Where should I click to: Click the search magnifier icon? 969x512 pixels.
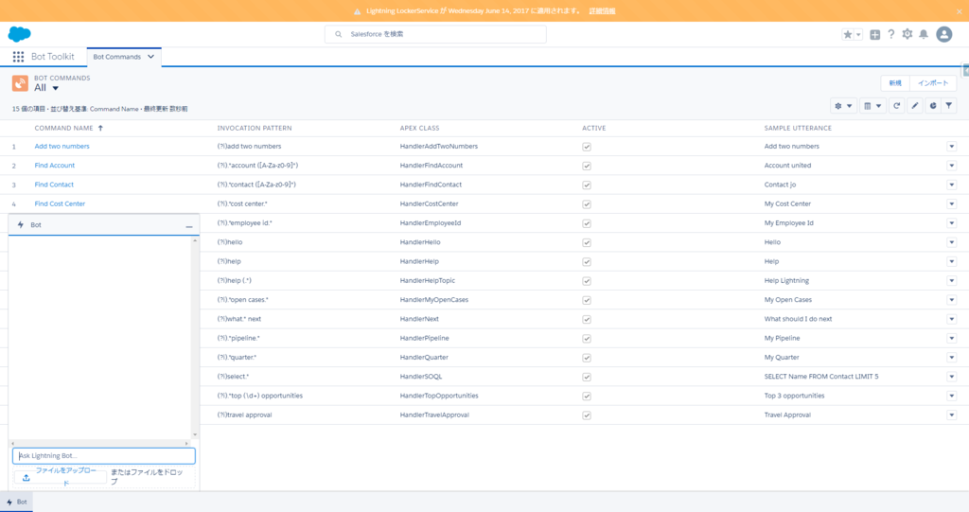(x=338, y=35)
